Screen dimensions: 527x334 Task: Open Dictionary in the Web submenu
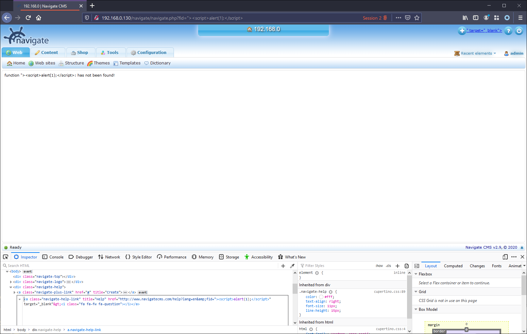[x=157, y=63]
